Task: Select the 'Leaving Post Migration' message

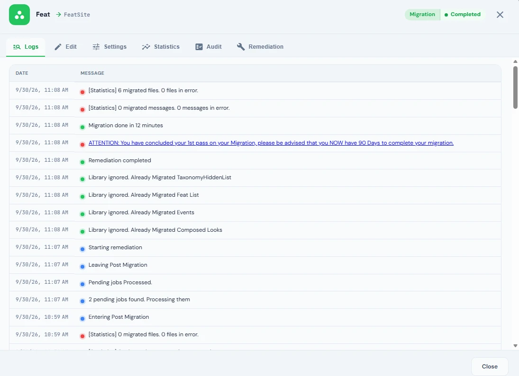Action: click(118, 265)
